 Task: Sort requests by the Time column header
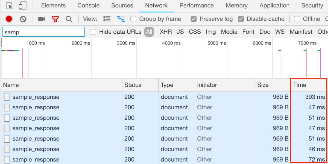click(x=300, y=85)
